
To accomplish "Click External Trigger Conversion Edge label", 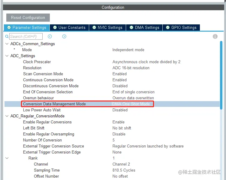I will [x=52, y=152].
